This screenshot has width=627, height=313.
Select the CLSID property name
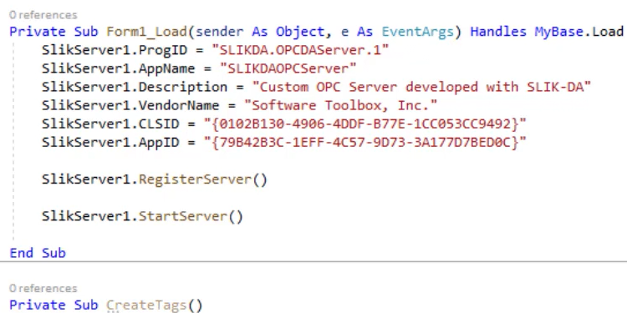pos(158,124)
